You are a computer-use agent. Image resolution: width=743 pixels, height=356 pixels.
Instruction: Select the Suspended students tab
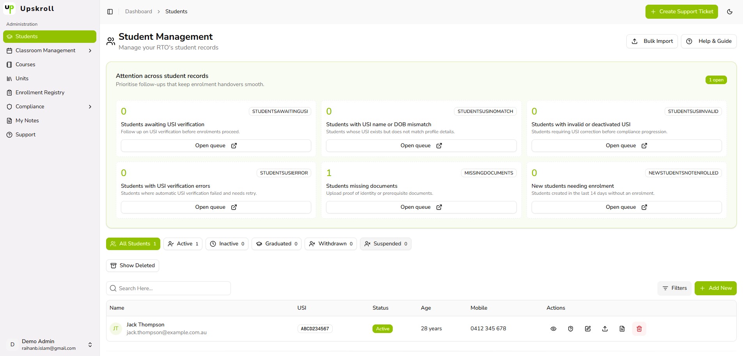tap(386, 244)
